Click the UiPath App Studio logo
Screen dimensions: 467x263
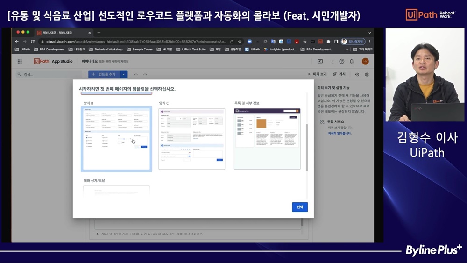click(53, 61)
